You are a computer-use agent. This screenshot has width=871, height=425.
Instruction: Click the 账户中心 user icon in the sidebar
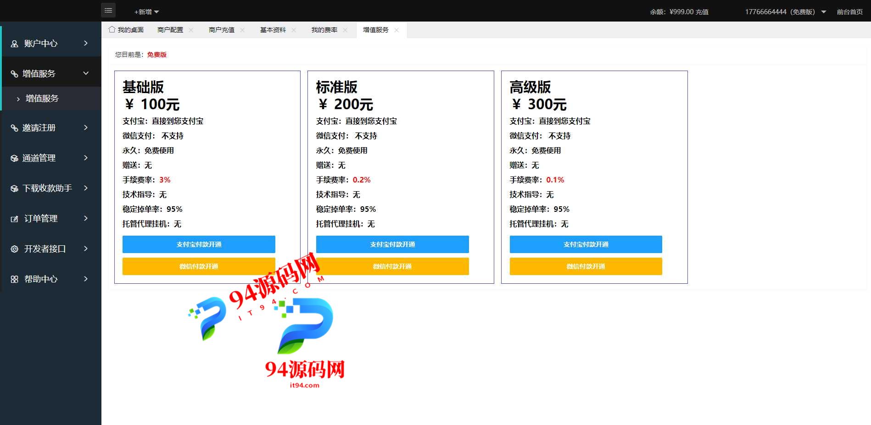[x=15, y=44]
